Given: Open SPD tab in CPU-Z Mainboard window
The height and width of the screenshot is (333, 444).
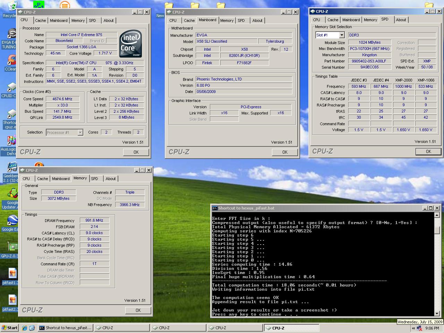Looking at the screenshot, I should pos(241,20).
